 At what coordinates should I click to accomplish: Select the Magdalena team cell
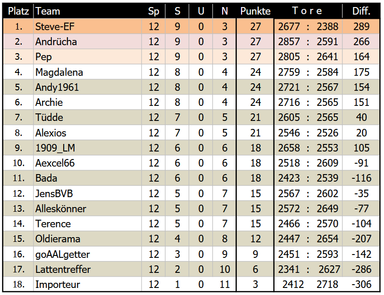pyautogui.click(x=59, y=72)
